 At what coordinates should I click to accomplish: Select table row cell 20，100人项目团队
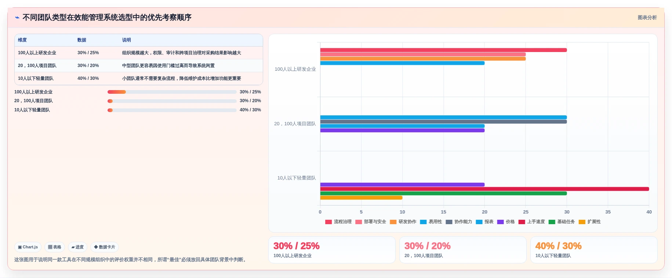tap(37, 66)
